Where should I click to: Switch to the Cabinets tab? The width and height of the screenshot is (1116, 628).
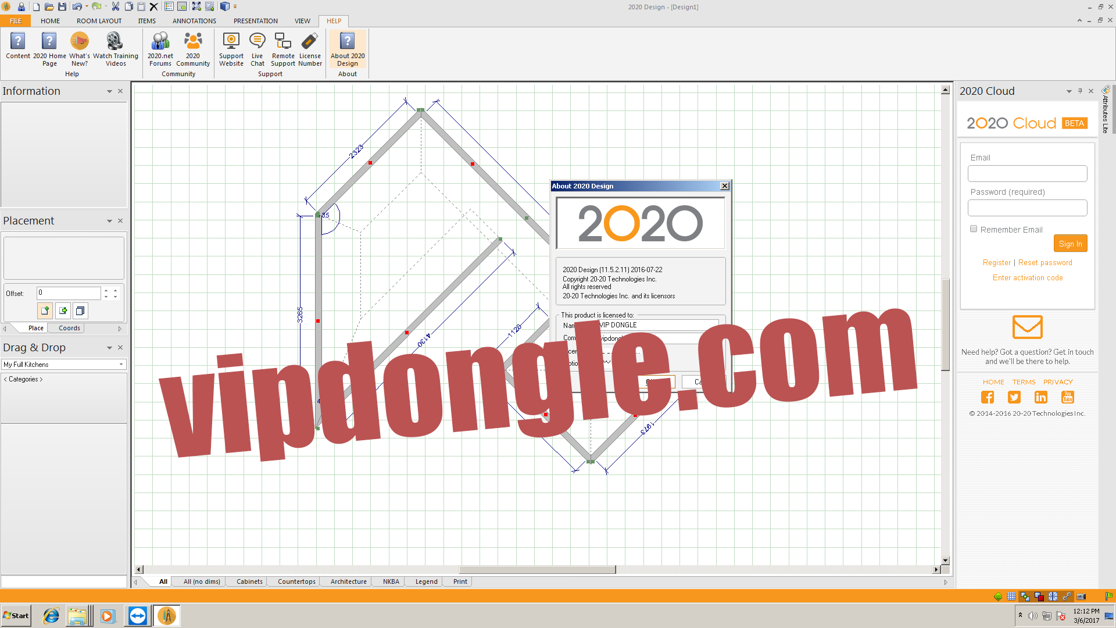249,580
